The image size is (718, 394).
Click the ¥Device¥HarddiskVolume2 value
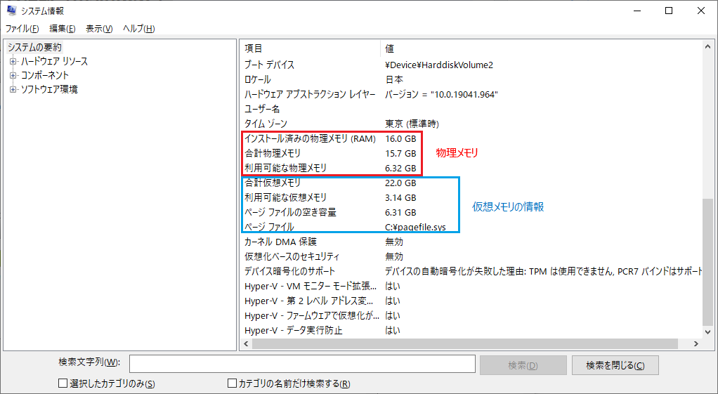[439, 65]
